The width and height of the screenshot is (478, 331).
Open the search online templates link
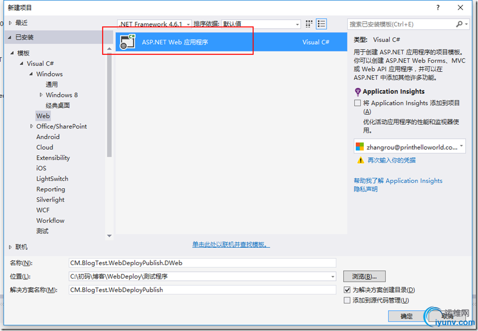[231, 244]
